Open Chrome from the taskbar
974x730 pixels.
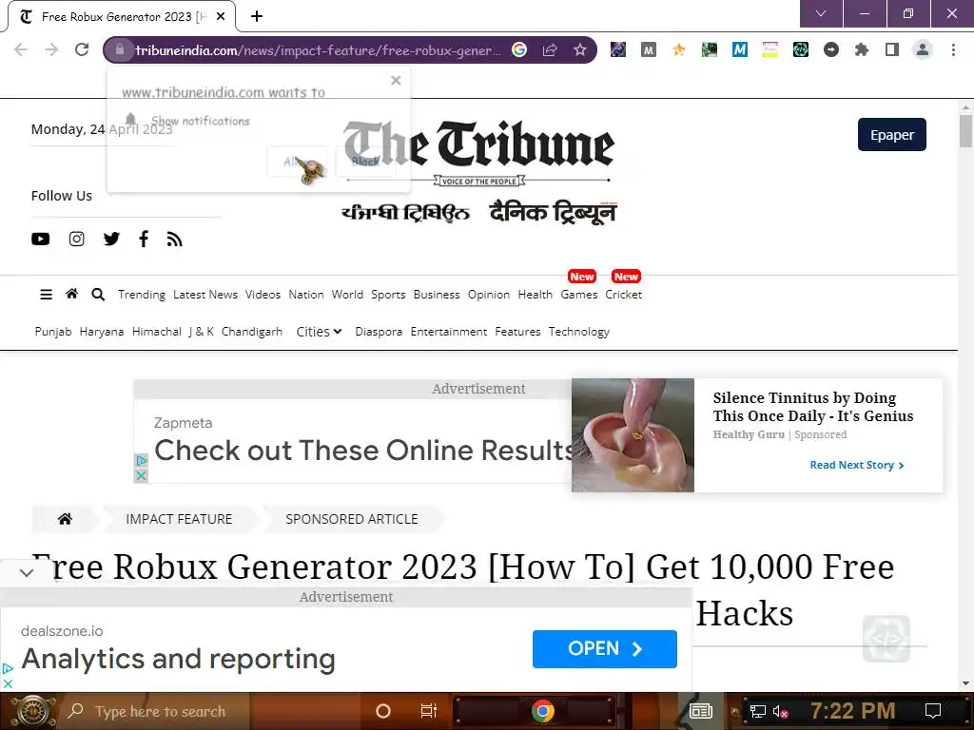[542, 711]
